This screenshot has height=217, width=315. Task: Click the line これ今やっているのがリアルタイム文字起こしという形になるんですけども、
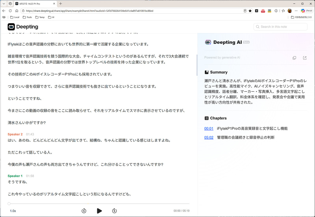70,194
